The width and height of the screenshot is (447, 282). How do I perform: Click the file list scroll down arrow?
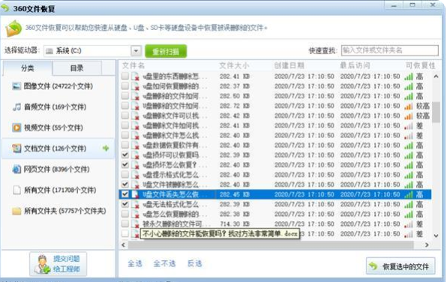[x=436, y=235]
